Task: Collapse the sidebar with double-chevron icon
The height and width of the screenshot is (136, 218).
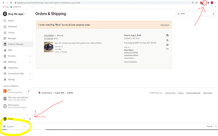Action: click(x=30, y=119)
